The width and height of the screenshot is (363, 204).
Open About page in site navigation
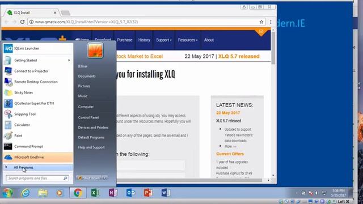click(x=209, y=40)
